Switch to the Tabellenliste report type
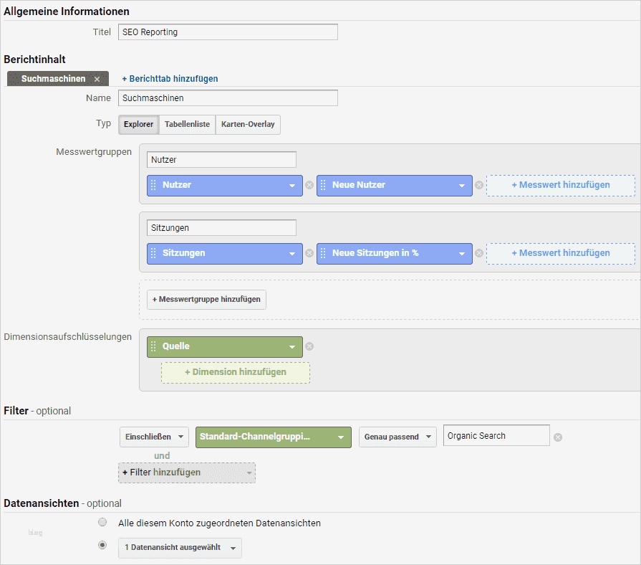 (185, 124)
